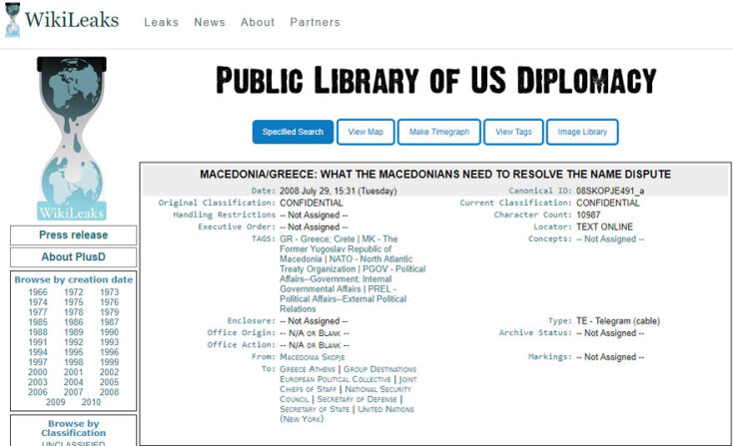Click the Specified Search button

(x=294, y=132)
